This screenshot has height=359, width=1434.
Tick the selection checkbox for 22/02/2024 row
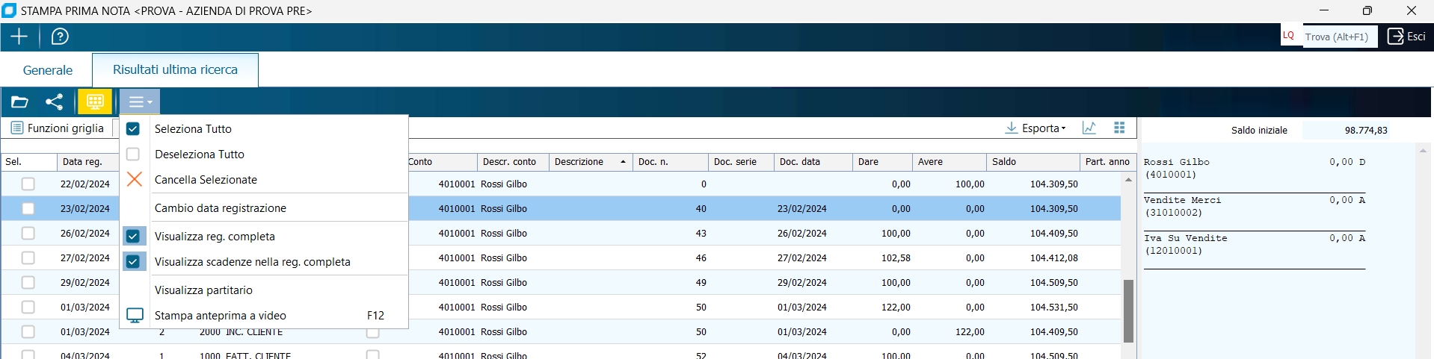tap(28, 184)
